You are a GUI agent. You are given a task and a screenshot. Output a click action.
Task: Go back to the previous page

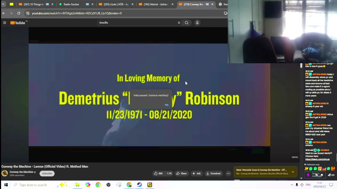point(3,13)
